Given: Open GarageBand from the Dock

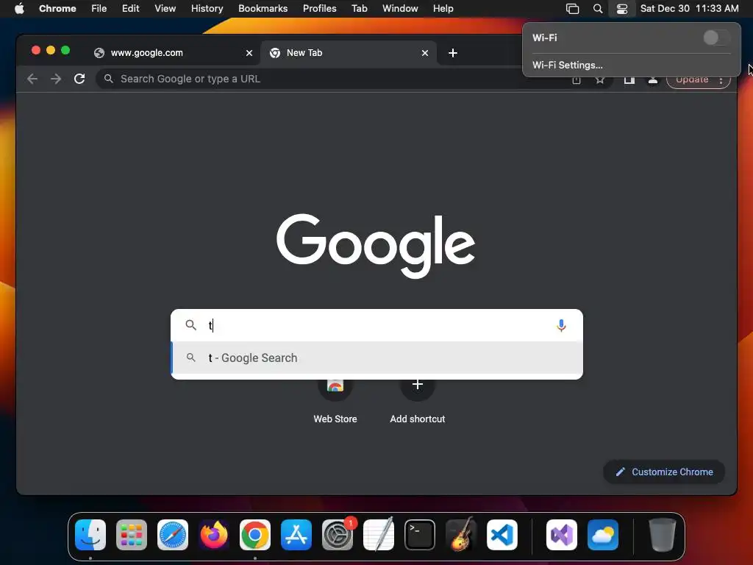Looking at the screenshot, I should (x=461, y=535).
